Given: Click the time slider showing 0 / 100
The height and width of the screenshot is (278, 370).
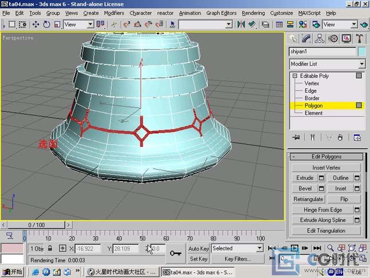Looking at the screenshot, I should pyautogui.click(x=36, y=225).
